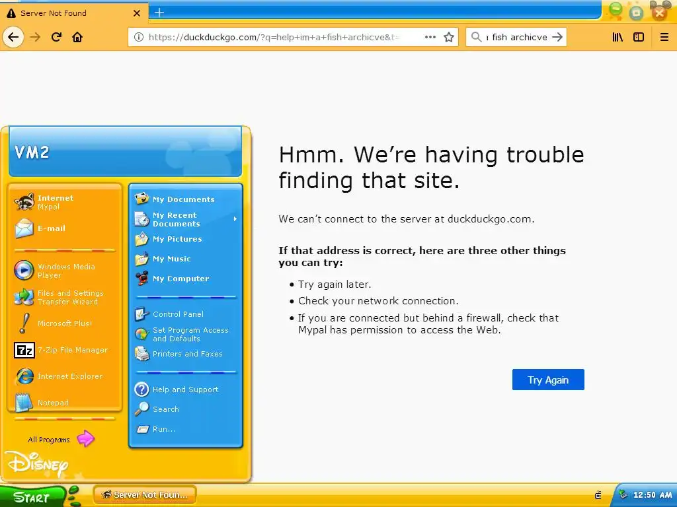The height and width of the screenshot is (507, 677).
Task: Open E-mail from Start menu
Action: 65,228
